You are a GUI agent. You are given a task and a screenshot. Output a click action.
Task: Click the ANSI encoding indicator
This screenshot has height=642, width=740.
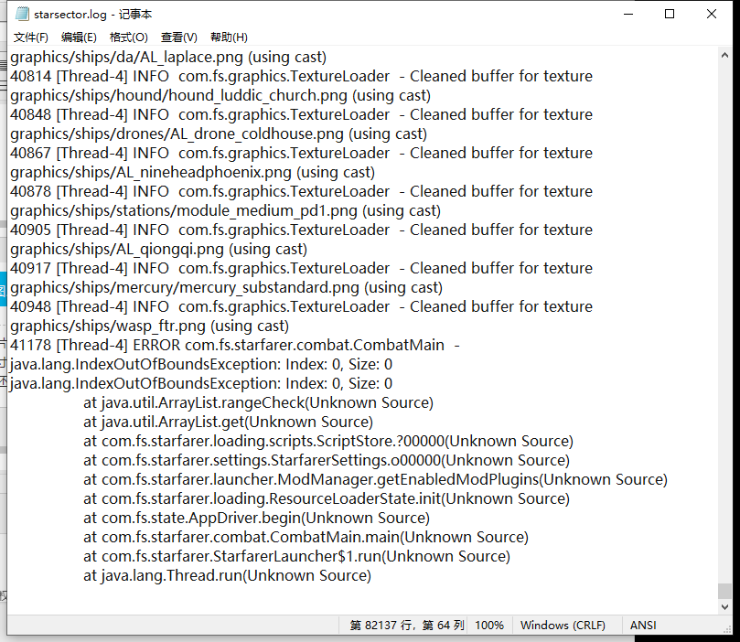coord(642,625)
